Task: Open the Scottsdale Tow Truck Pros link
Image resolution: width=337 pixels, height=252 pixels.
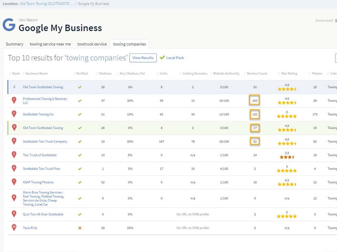Action: tap(41, 169)
